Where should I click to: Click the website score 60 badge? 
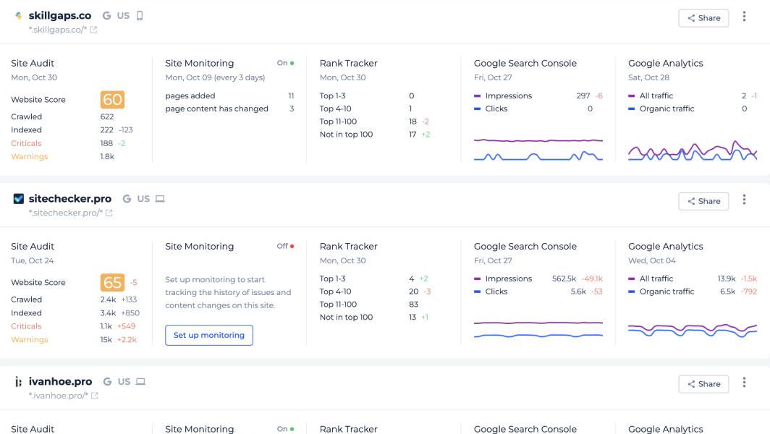point(112,100)
